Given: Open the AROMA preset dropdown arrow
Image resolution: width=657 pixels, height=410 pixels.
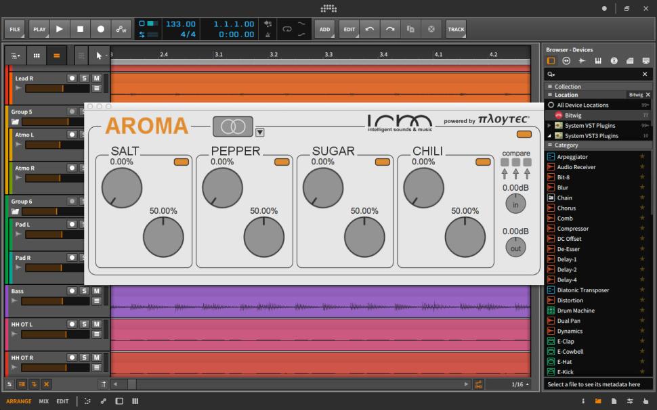Looking at the screenshot, I should coord(260,132).
